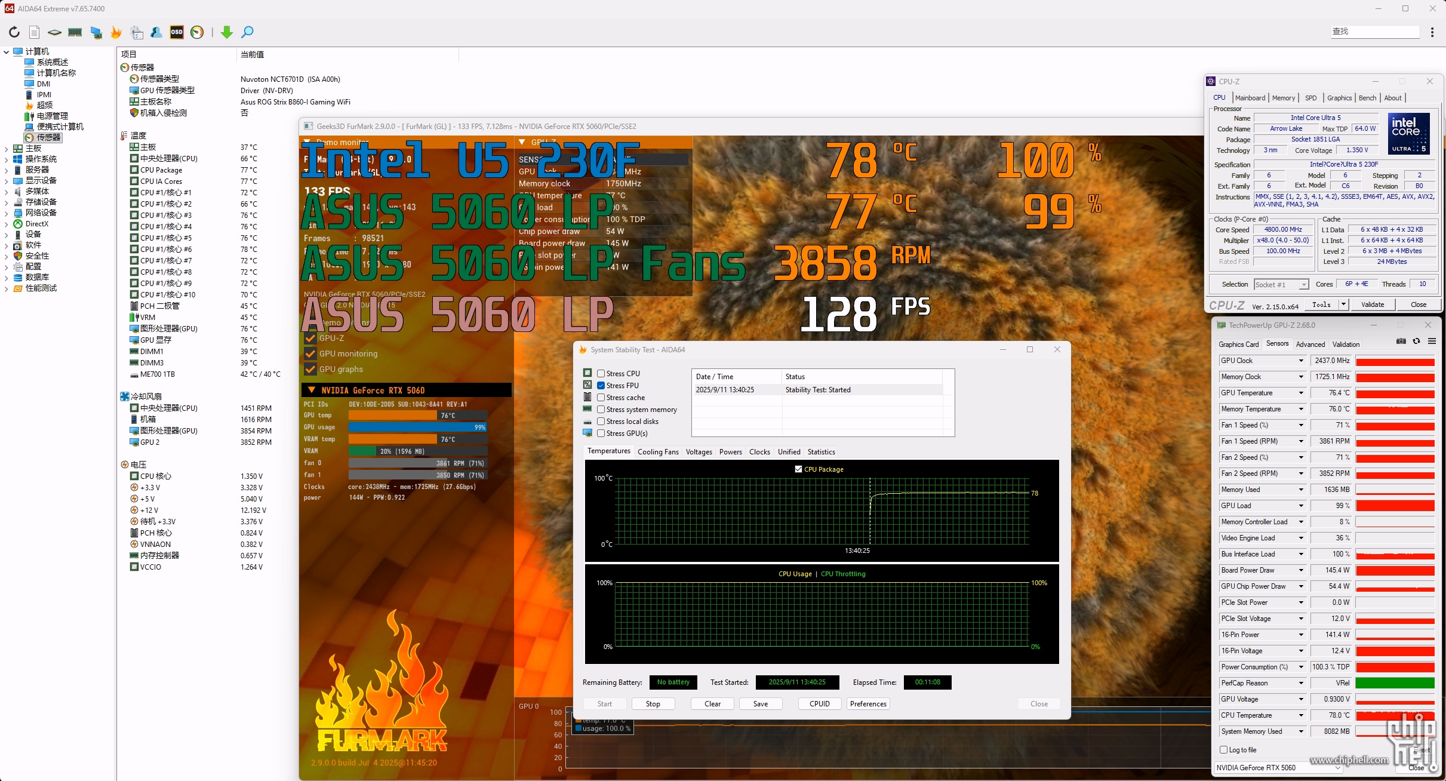Open the CPU chip icon in AIDA64 toolbar

coord(54,32)
